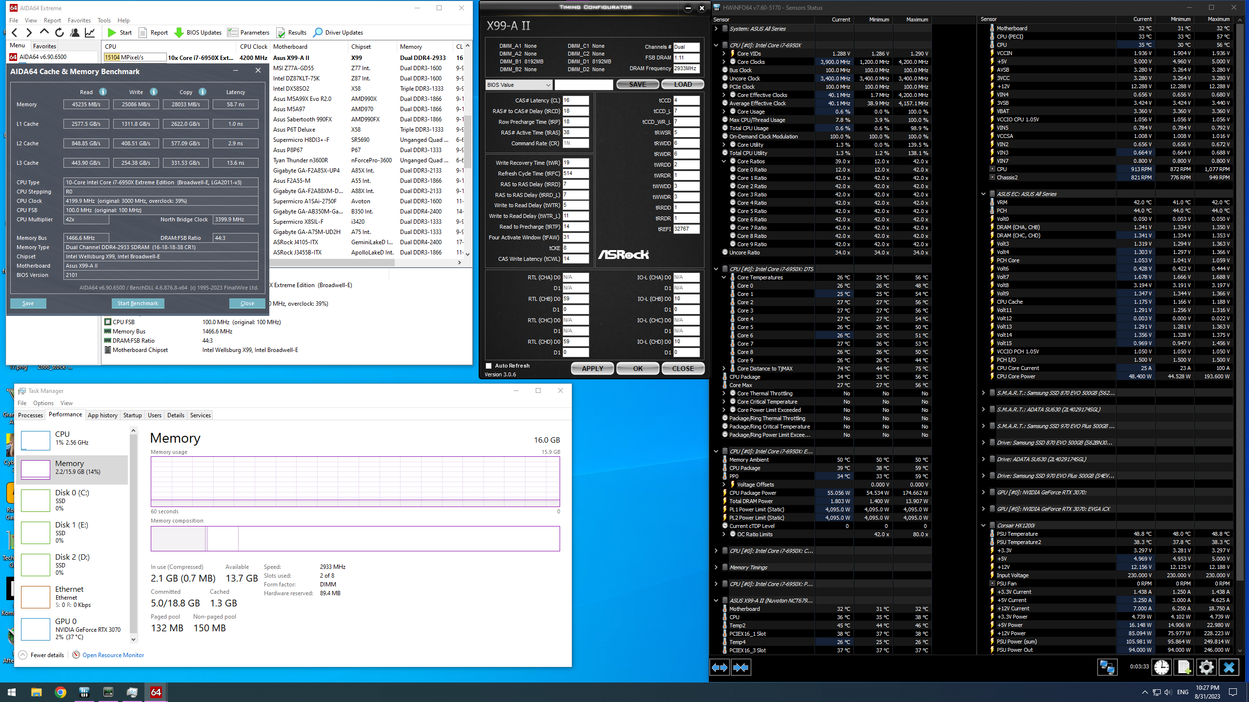The height and width of the screenshot is (702, 1249).
Task: Open the Favorites menu in AIDA64
Action: [79, 20]
